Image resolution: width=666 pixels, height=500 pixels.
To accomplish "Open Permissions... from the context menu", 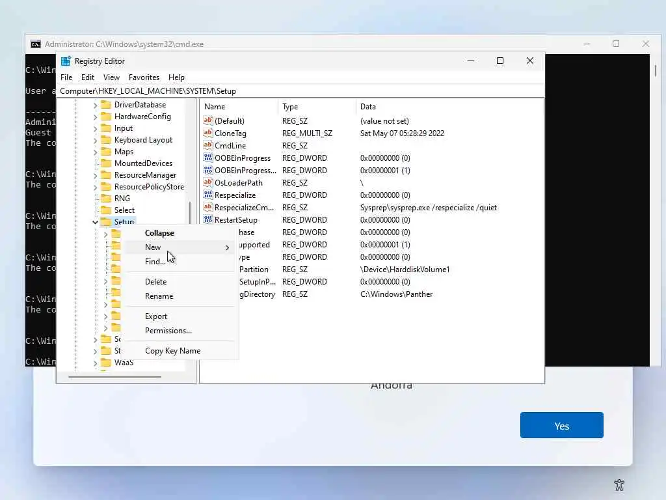I will coord(181,330).
